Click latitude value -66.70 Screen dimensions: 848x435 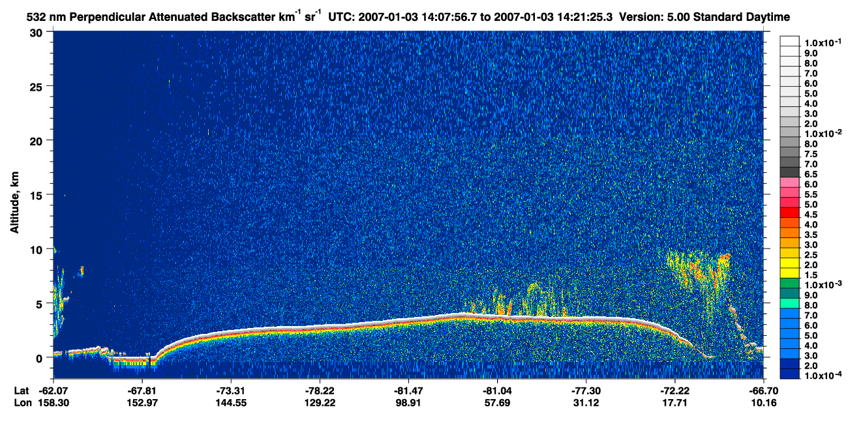click(x=763, y=391)
